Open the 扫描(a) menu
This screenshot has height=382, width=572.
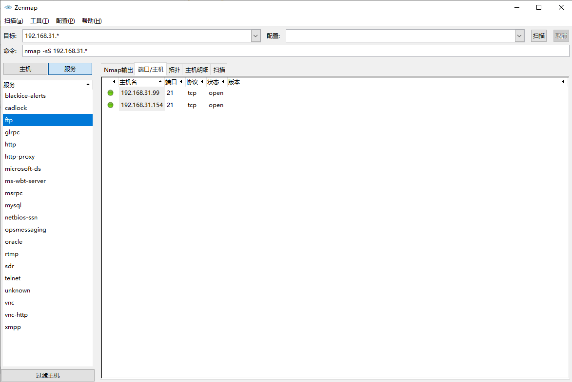pos(14,21)
